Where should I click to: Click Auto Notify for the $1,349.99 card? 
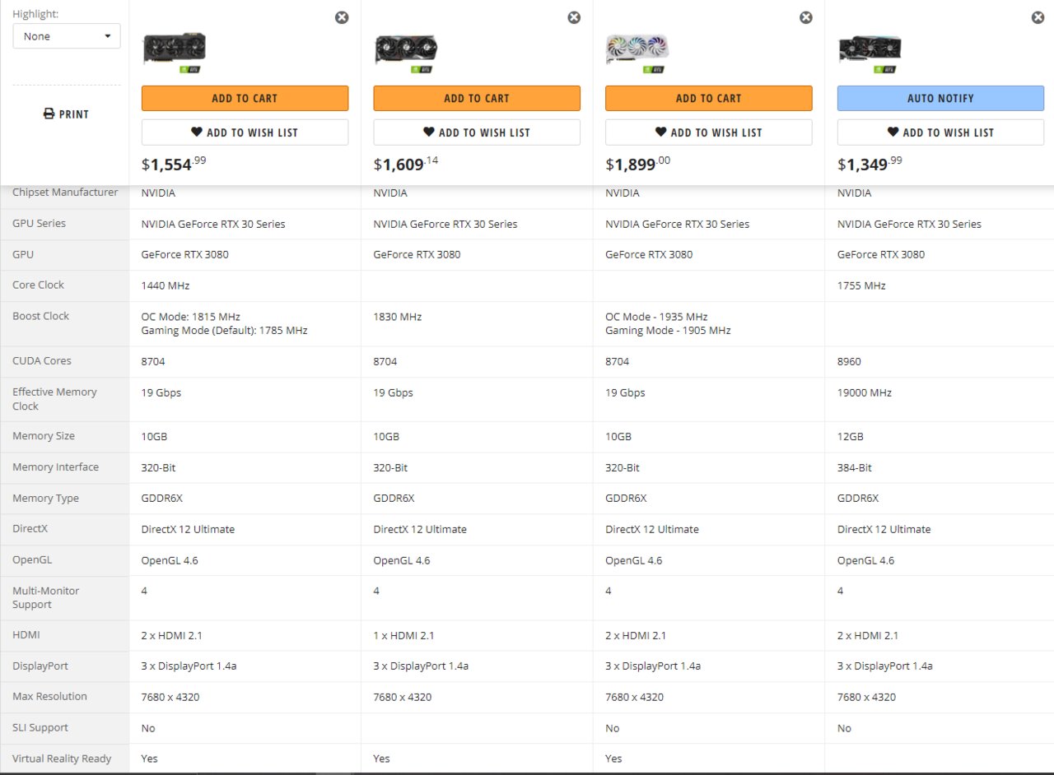tap(940, 98)
